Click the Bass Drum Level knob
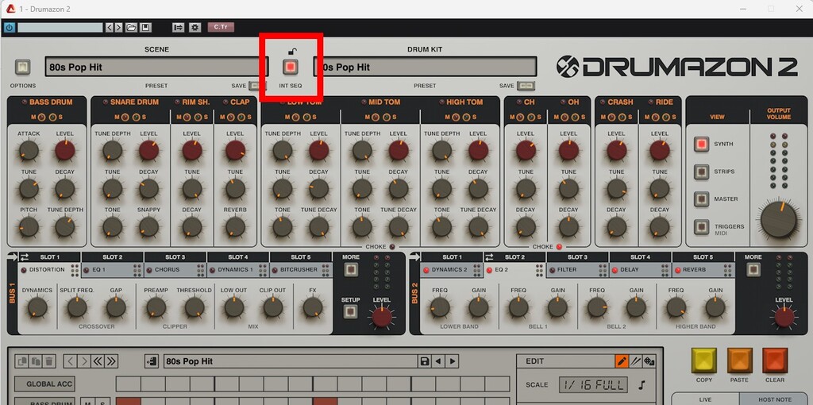 pyautogui.click(x=65, y=151)
